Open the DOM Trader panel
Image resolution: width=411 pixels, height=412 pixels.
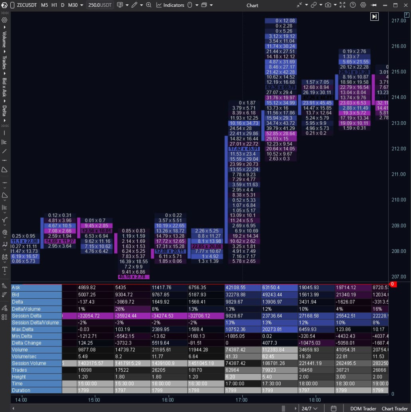(x=362, y=408)
